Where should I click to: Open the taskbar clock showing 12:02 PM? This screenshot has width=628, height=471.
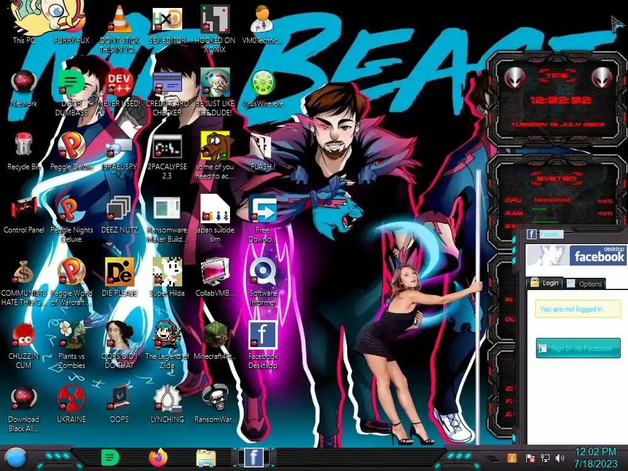tap(595, 458)
